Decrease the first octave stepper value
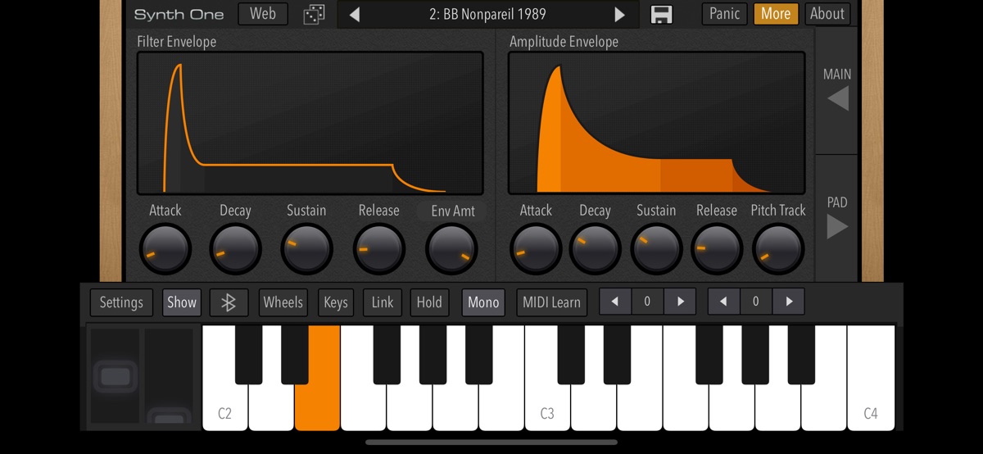Viewport: 983px width, 454px height. [x=615, y=302]
